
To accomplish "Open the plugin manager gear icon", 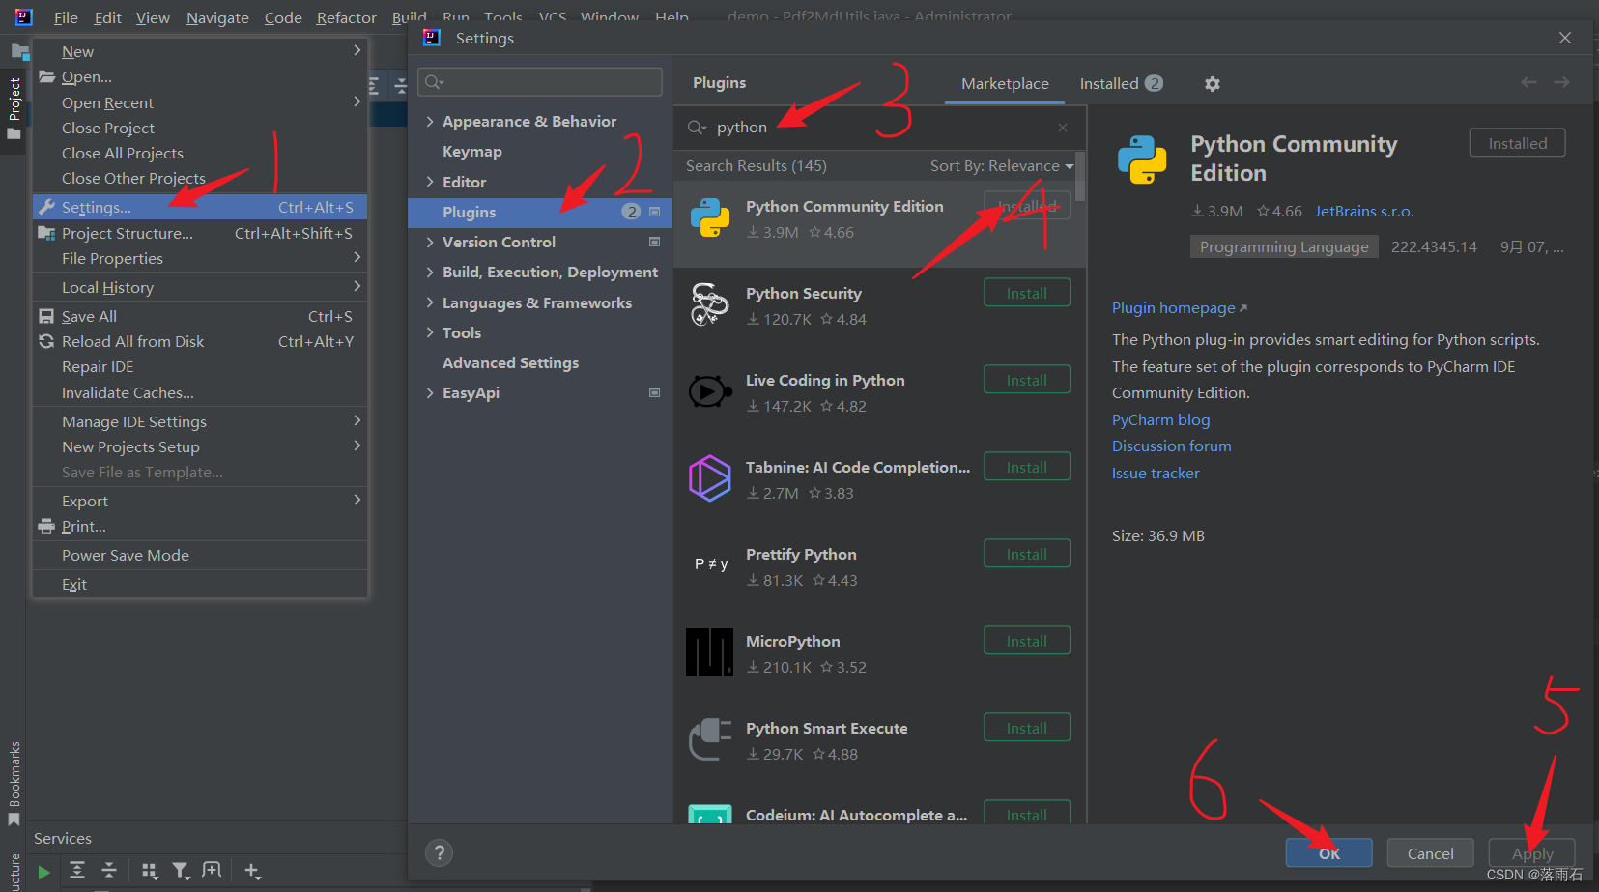I will (1213, 84).
